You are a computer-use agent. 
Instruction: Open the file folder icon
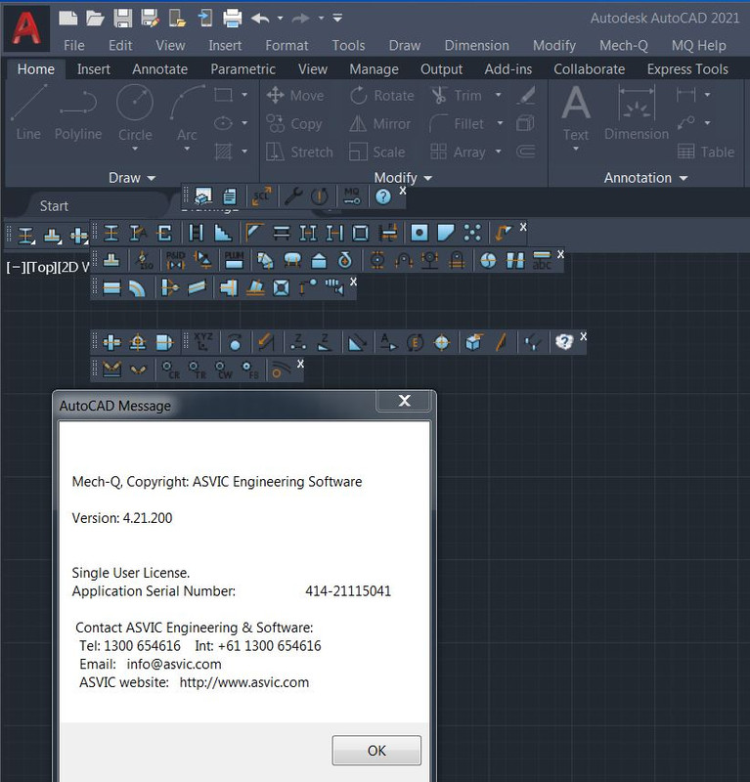pyautogui.click(x=95, y=19)
